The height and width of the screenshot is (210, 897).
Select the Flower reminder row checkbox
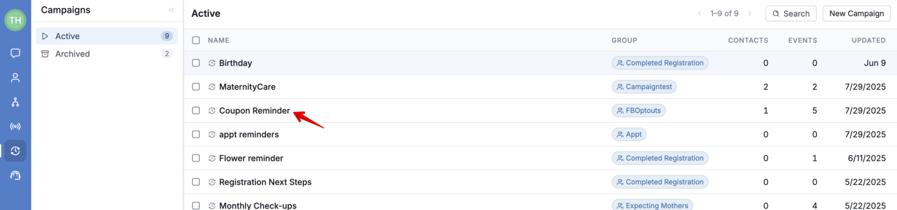(196, 158)
